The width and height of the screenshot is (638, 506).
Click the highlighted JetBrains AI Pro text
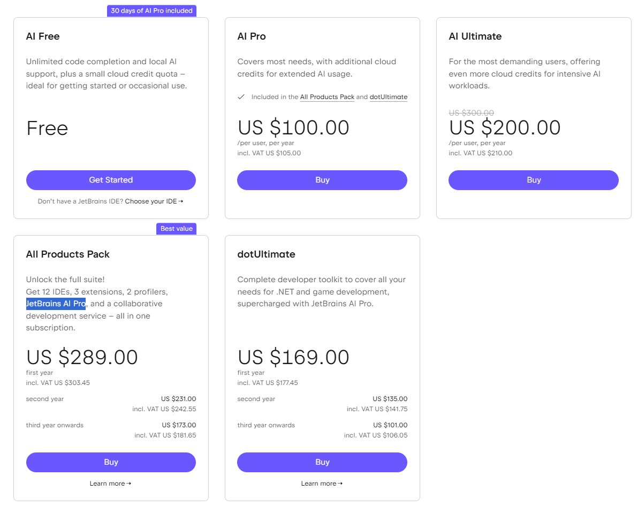(x=56, y=304)
